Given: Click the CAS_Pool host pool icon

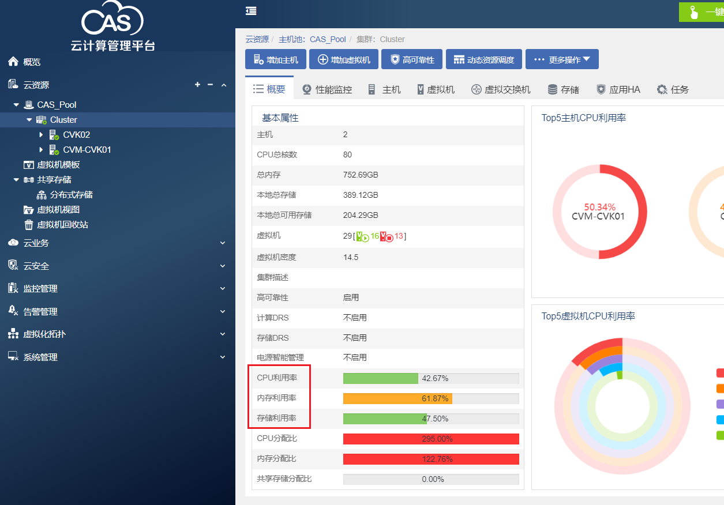Looking at the screenshot, I should [x=28, y=105].
